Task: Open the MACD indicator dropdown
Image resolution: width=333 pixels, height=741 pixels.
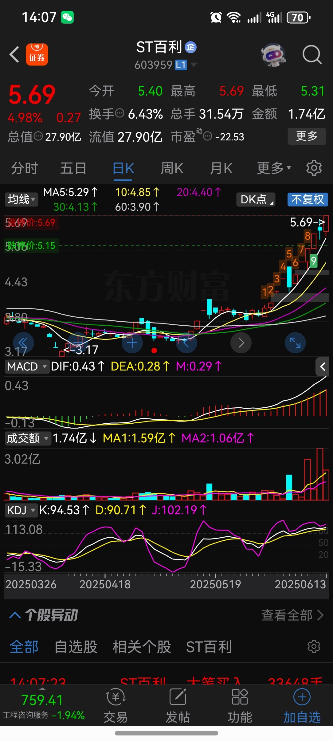Action: coord(27,367)
